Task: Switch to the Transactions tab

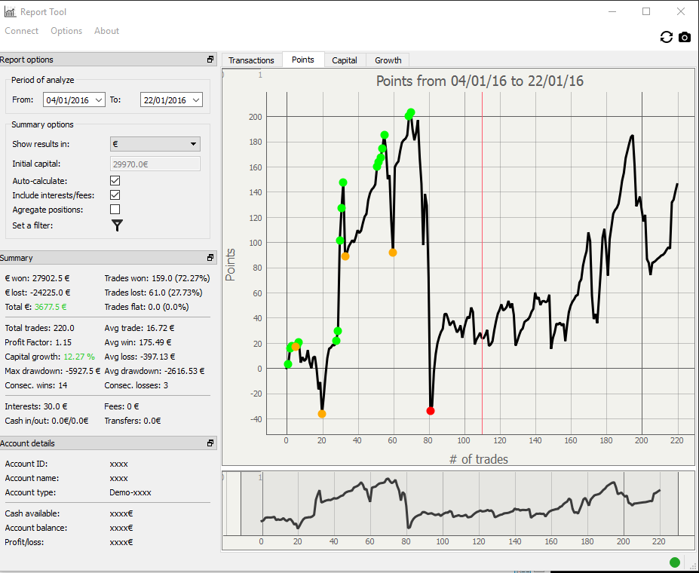Action: [251, 60]
